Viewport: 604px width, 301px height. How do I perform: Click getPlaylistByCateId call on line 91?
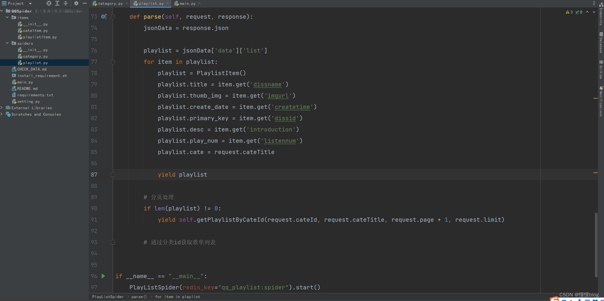tap(231, 220)
